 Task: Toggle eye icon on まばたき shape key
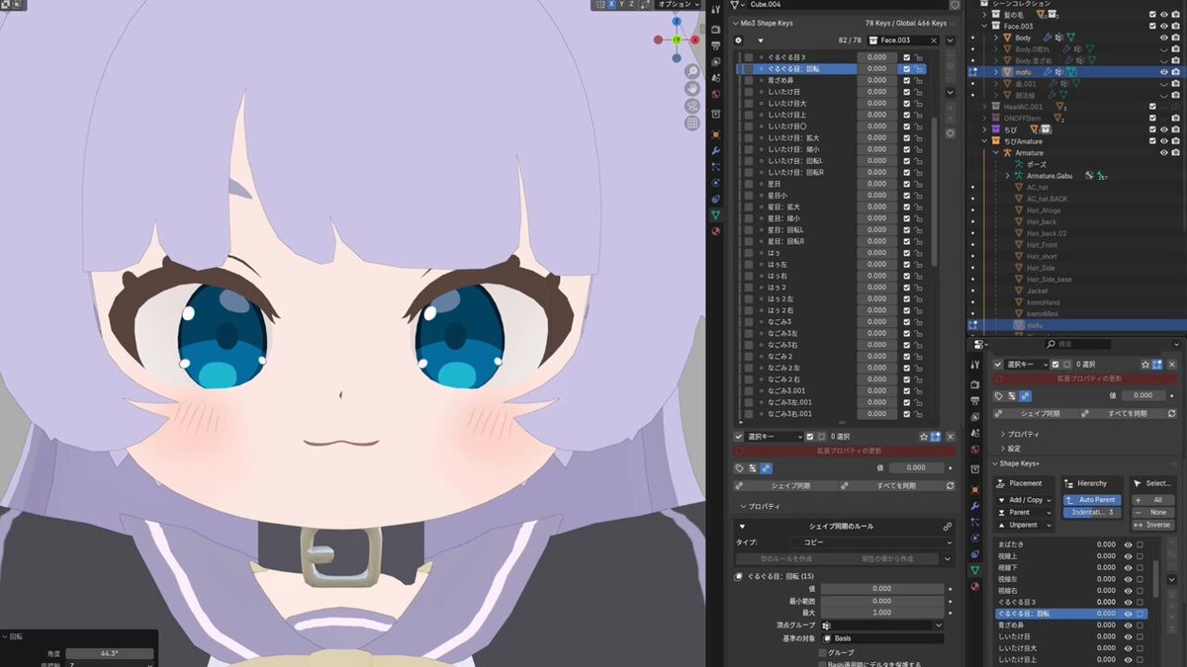[x=1129, y=544]
